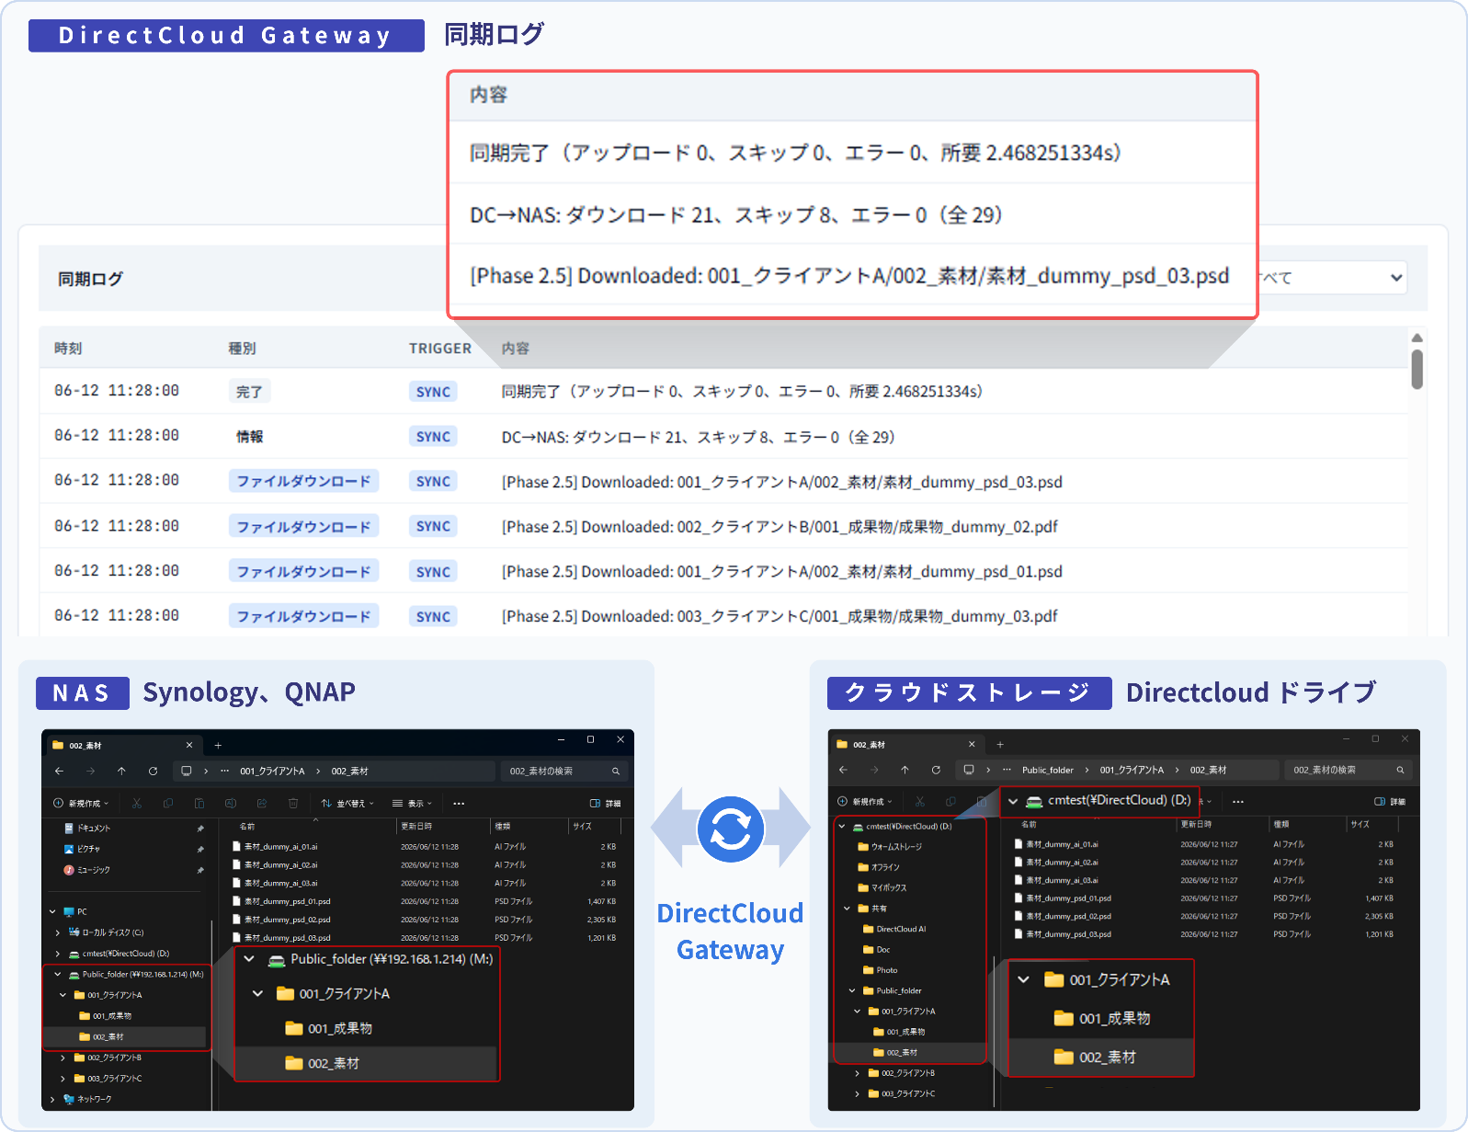Open three-dot more menu in cloud storage Explorer
Image resolution: width=1468 pixels, height=1132 pixels.
click(1238, 801)
